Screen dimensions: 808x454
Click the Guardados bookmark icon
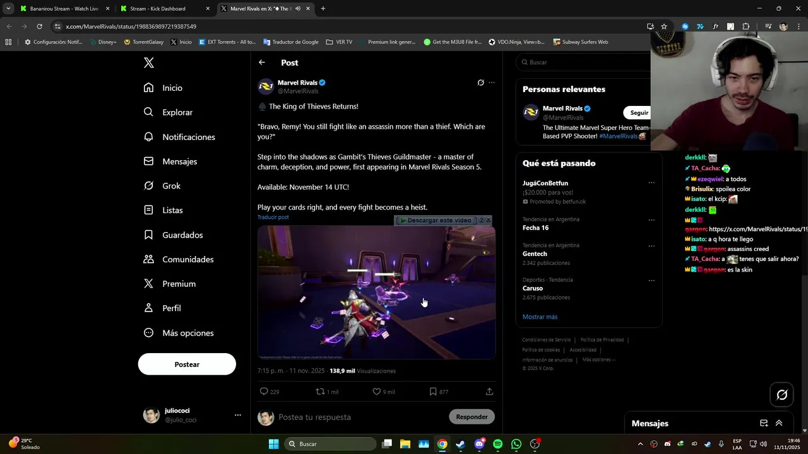pyautogui.click(x=148, y=235)
